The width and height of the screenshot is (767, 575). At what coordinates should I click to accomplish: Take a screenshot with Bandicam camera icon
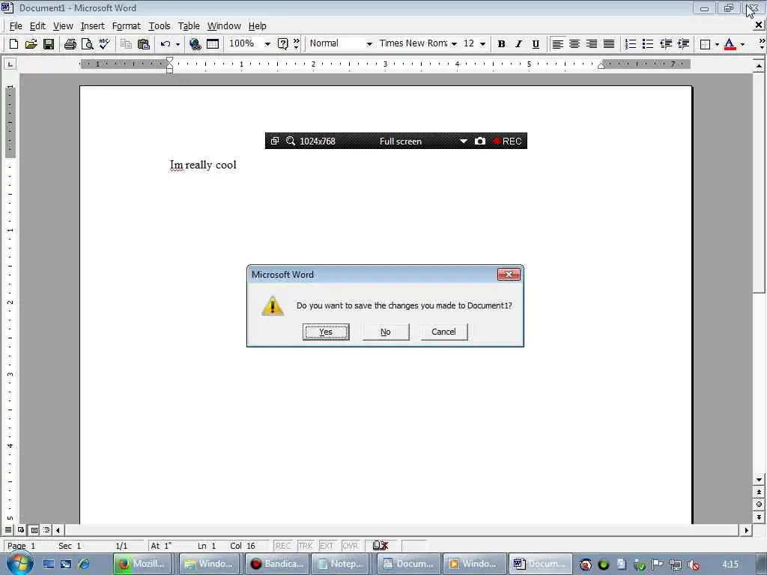(x=480, y=141)
